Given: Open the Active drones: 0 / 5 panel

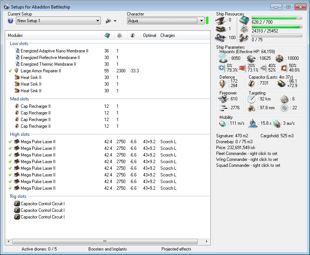Looking at the screenshot, I should [39, 249].
